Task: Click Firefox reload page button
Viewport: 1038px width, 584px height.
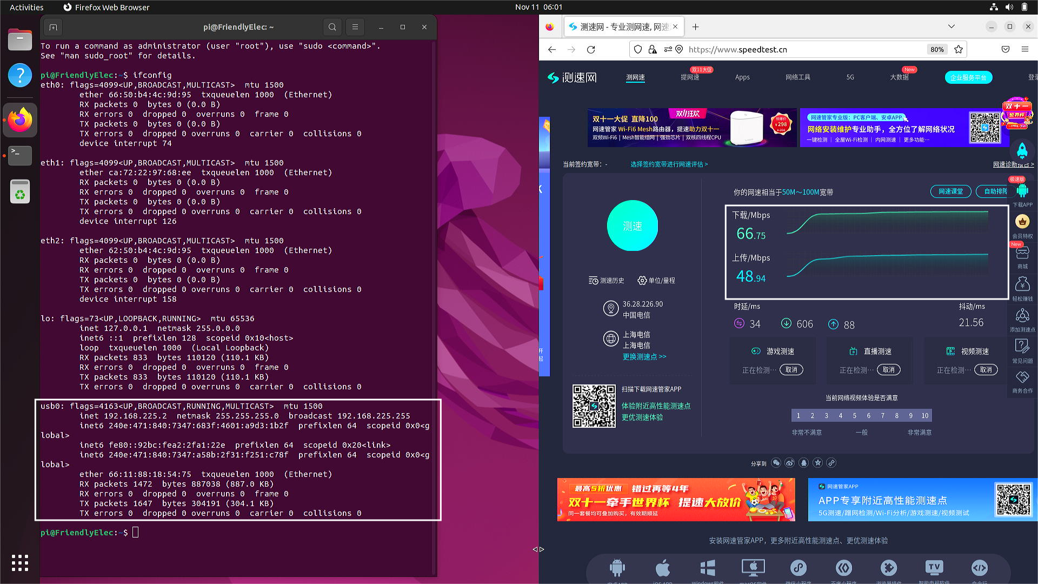Action: (x=591, y=49)
